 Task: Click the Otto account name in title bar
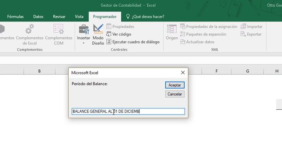click(x=274, y=5)
